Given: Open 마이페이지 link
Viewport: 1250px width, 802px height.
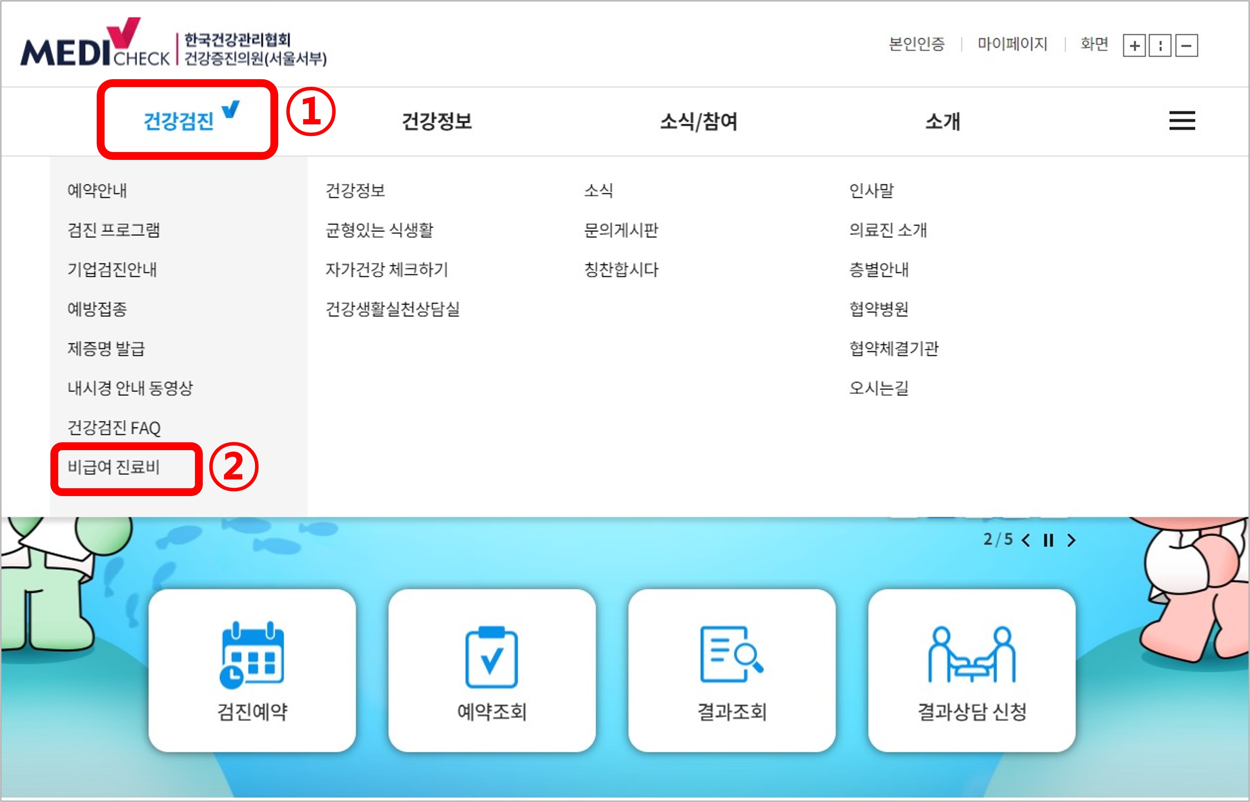Looking at the screenshot, I should tap(1012, 44).
